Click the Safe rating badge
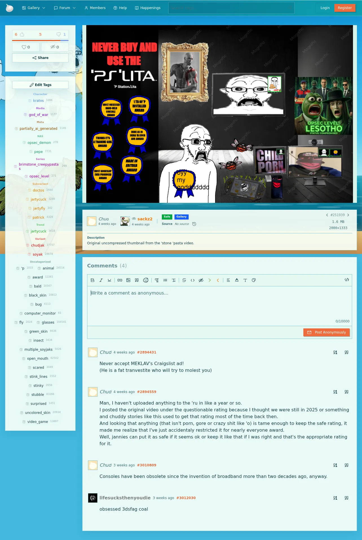 coord(167,217)
